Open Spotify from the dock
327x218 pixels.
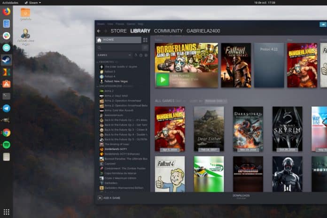(7, 145)
